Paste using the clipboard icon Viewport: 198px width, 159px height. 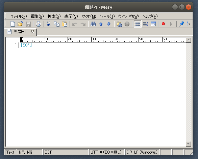[x=65, y=24]
